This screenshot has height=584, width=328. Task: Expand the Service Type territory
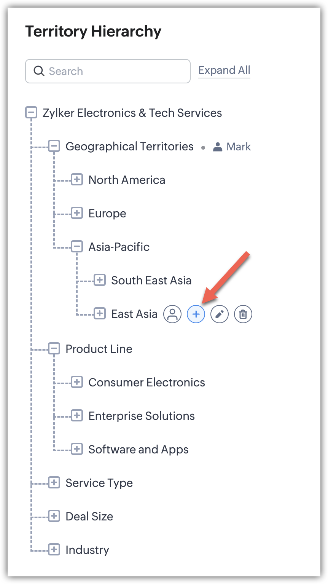54,483
